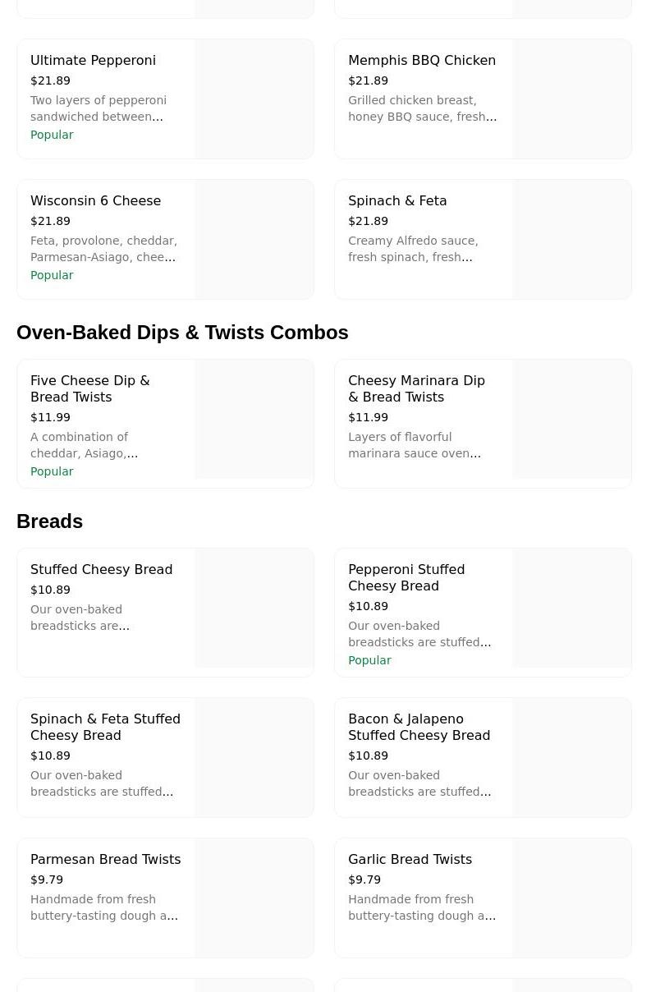Click the Memphis BBQ Chicken image thumbnail
660x992 pixels.
572,99
